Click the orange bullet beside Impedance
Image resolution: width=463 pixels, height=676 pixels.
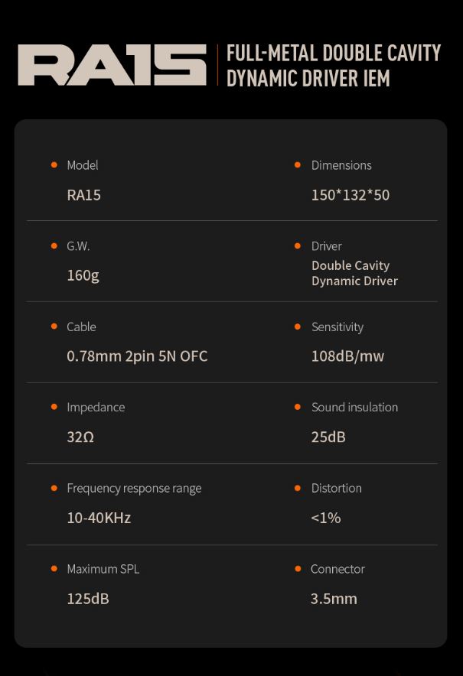tap(54, 407)
